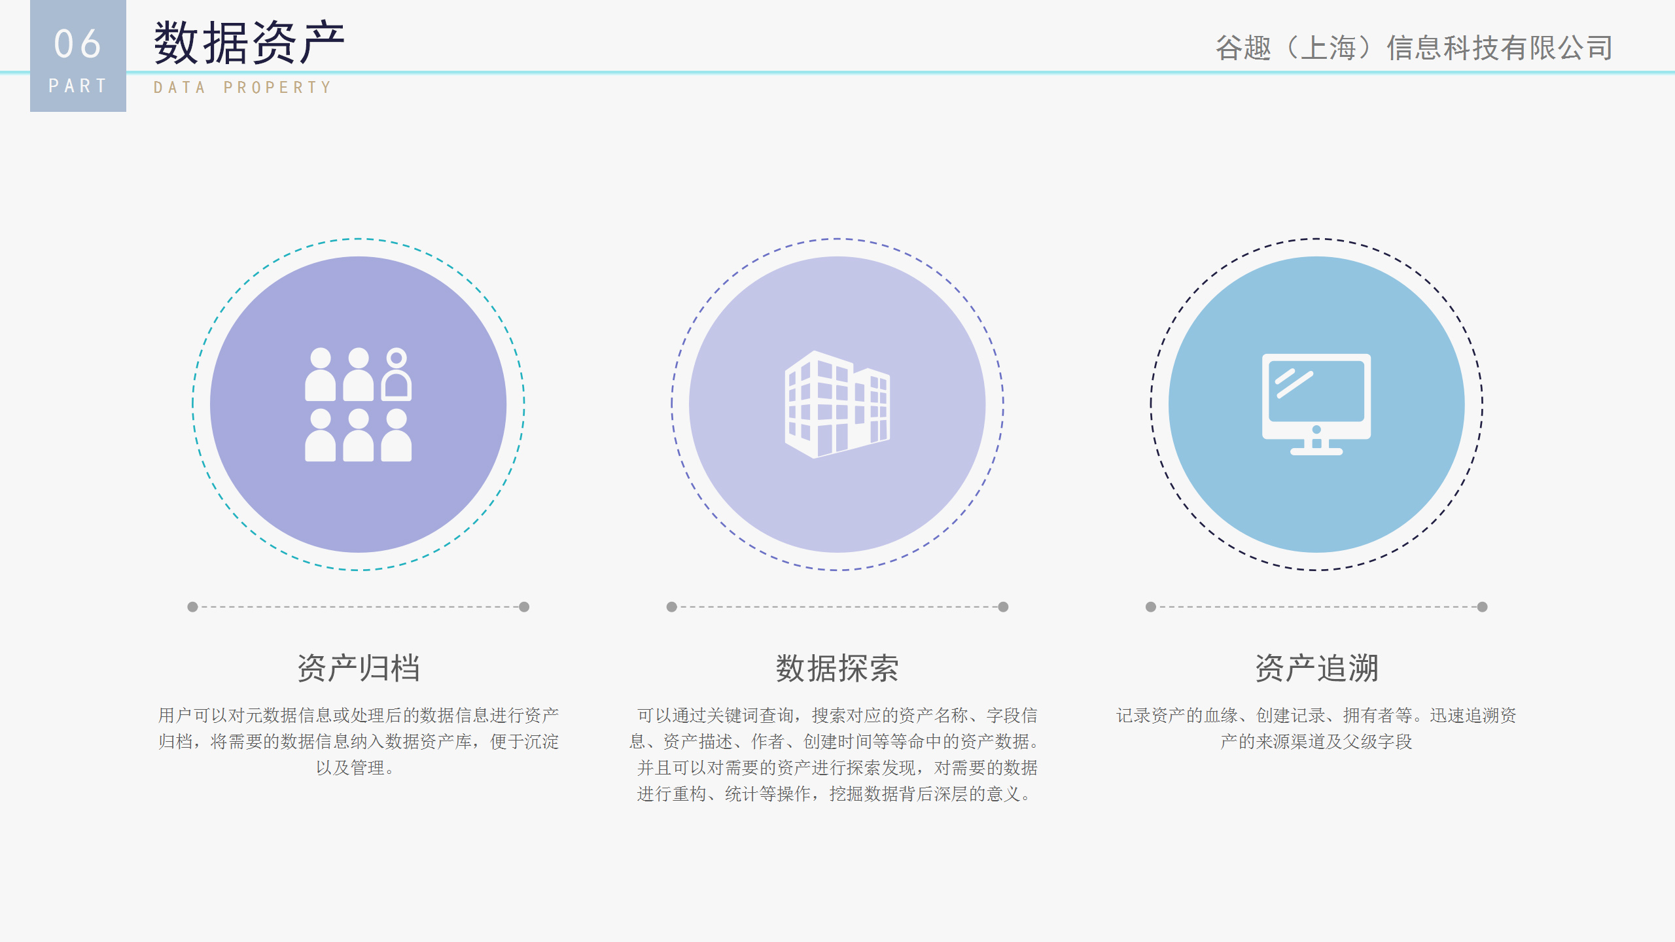Select the DATA PROPERTY subtitle text
Image resolution: width=1675 pixels, height=942 pixels.
(243, 88)
